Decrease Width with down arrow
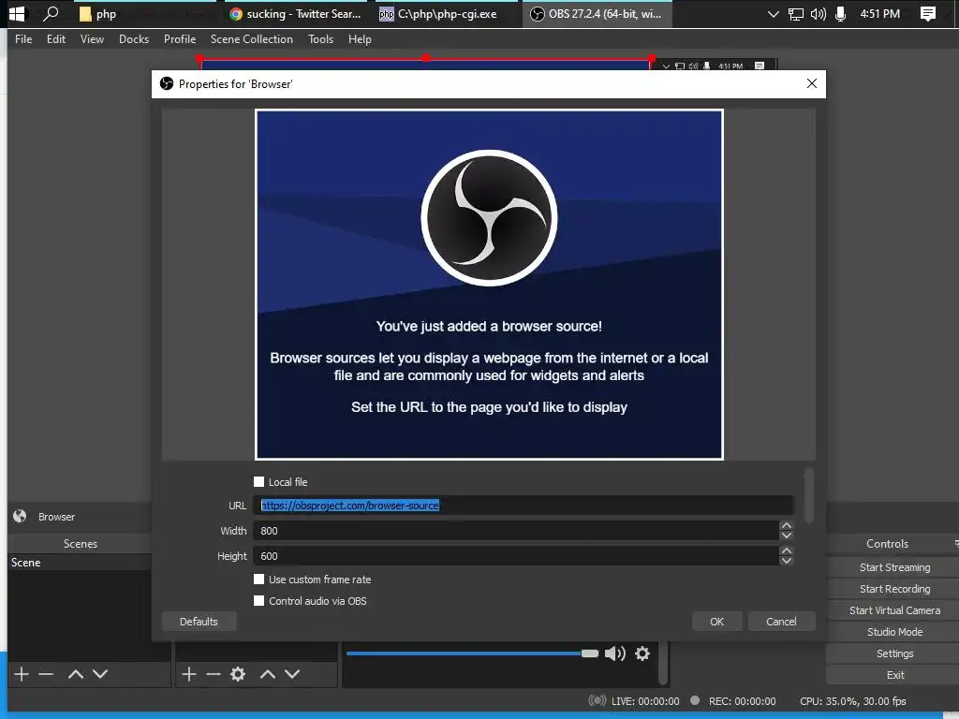The image size is (959, 719). (x=787, y=536)
